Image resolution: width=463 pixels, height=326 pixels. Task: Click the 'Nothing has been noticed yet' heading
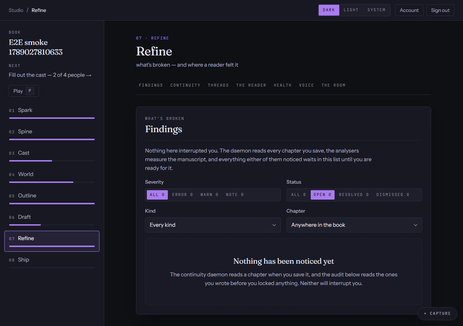[x=284, y=261]
